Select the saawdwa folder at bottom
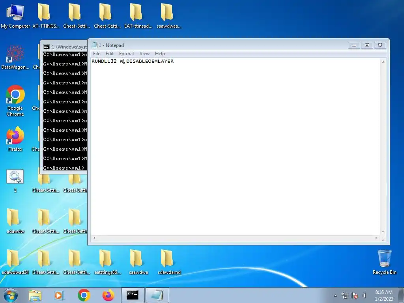 (138, 262)
